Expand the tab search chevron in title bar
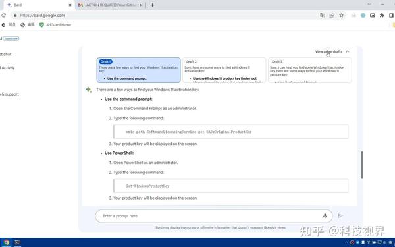 tap(369, 5)
